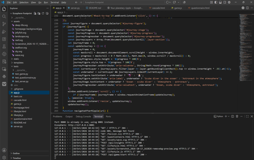Close the terminal panel
Viewport: 254px width, 160px height.
(x=252, y=116)
